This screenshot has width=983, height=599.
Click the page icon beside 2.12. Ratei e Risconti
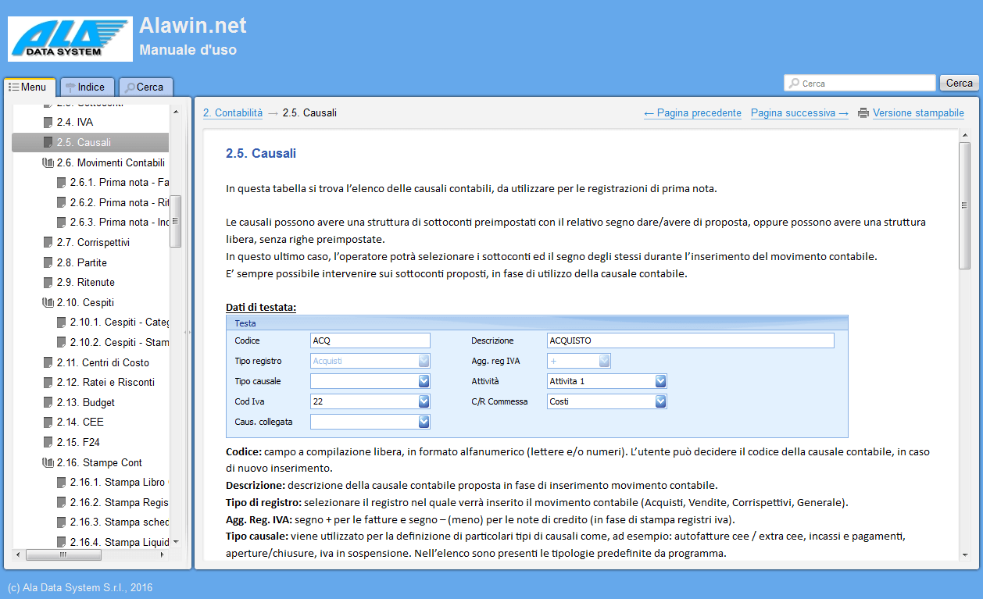coord(48,382)
